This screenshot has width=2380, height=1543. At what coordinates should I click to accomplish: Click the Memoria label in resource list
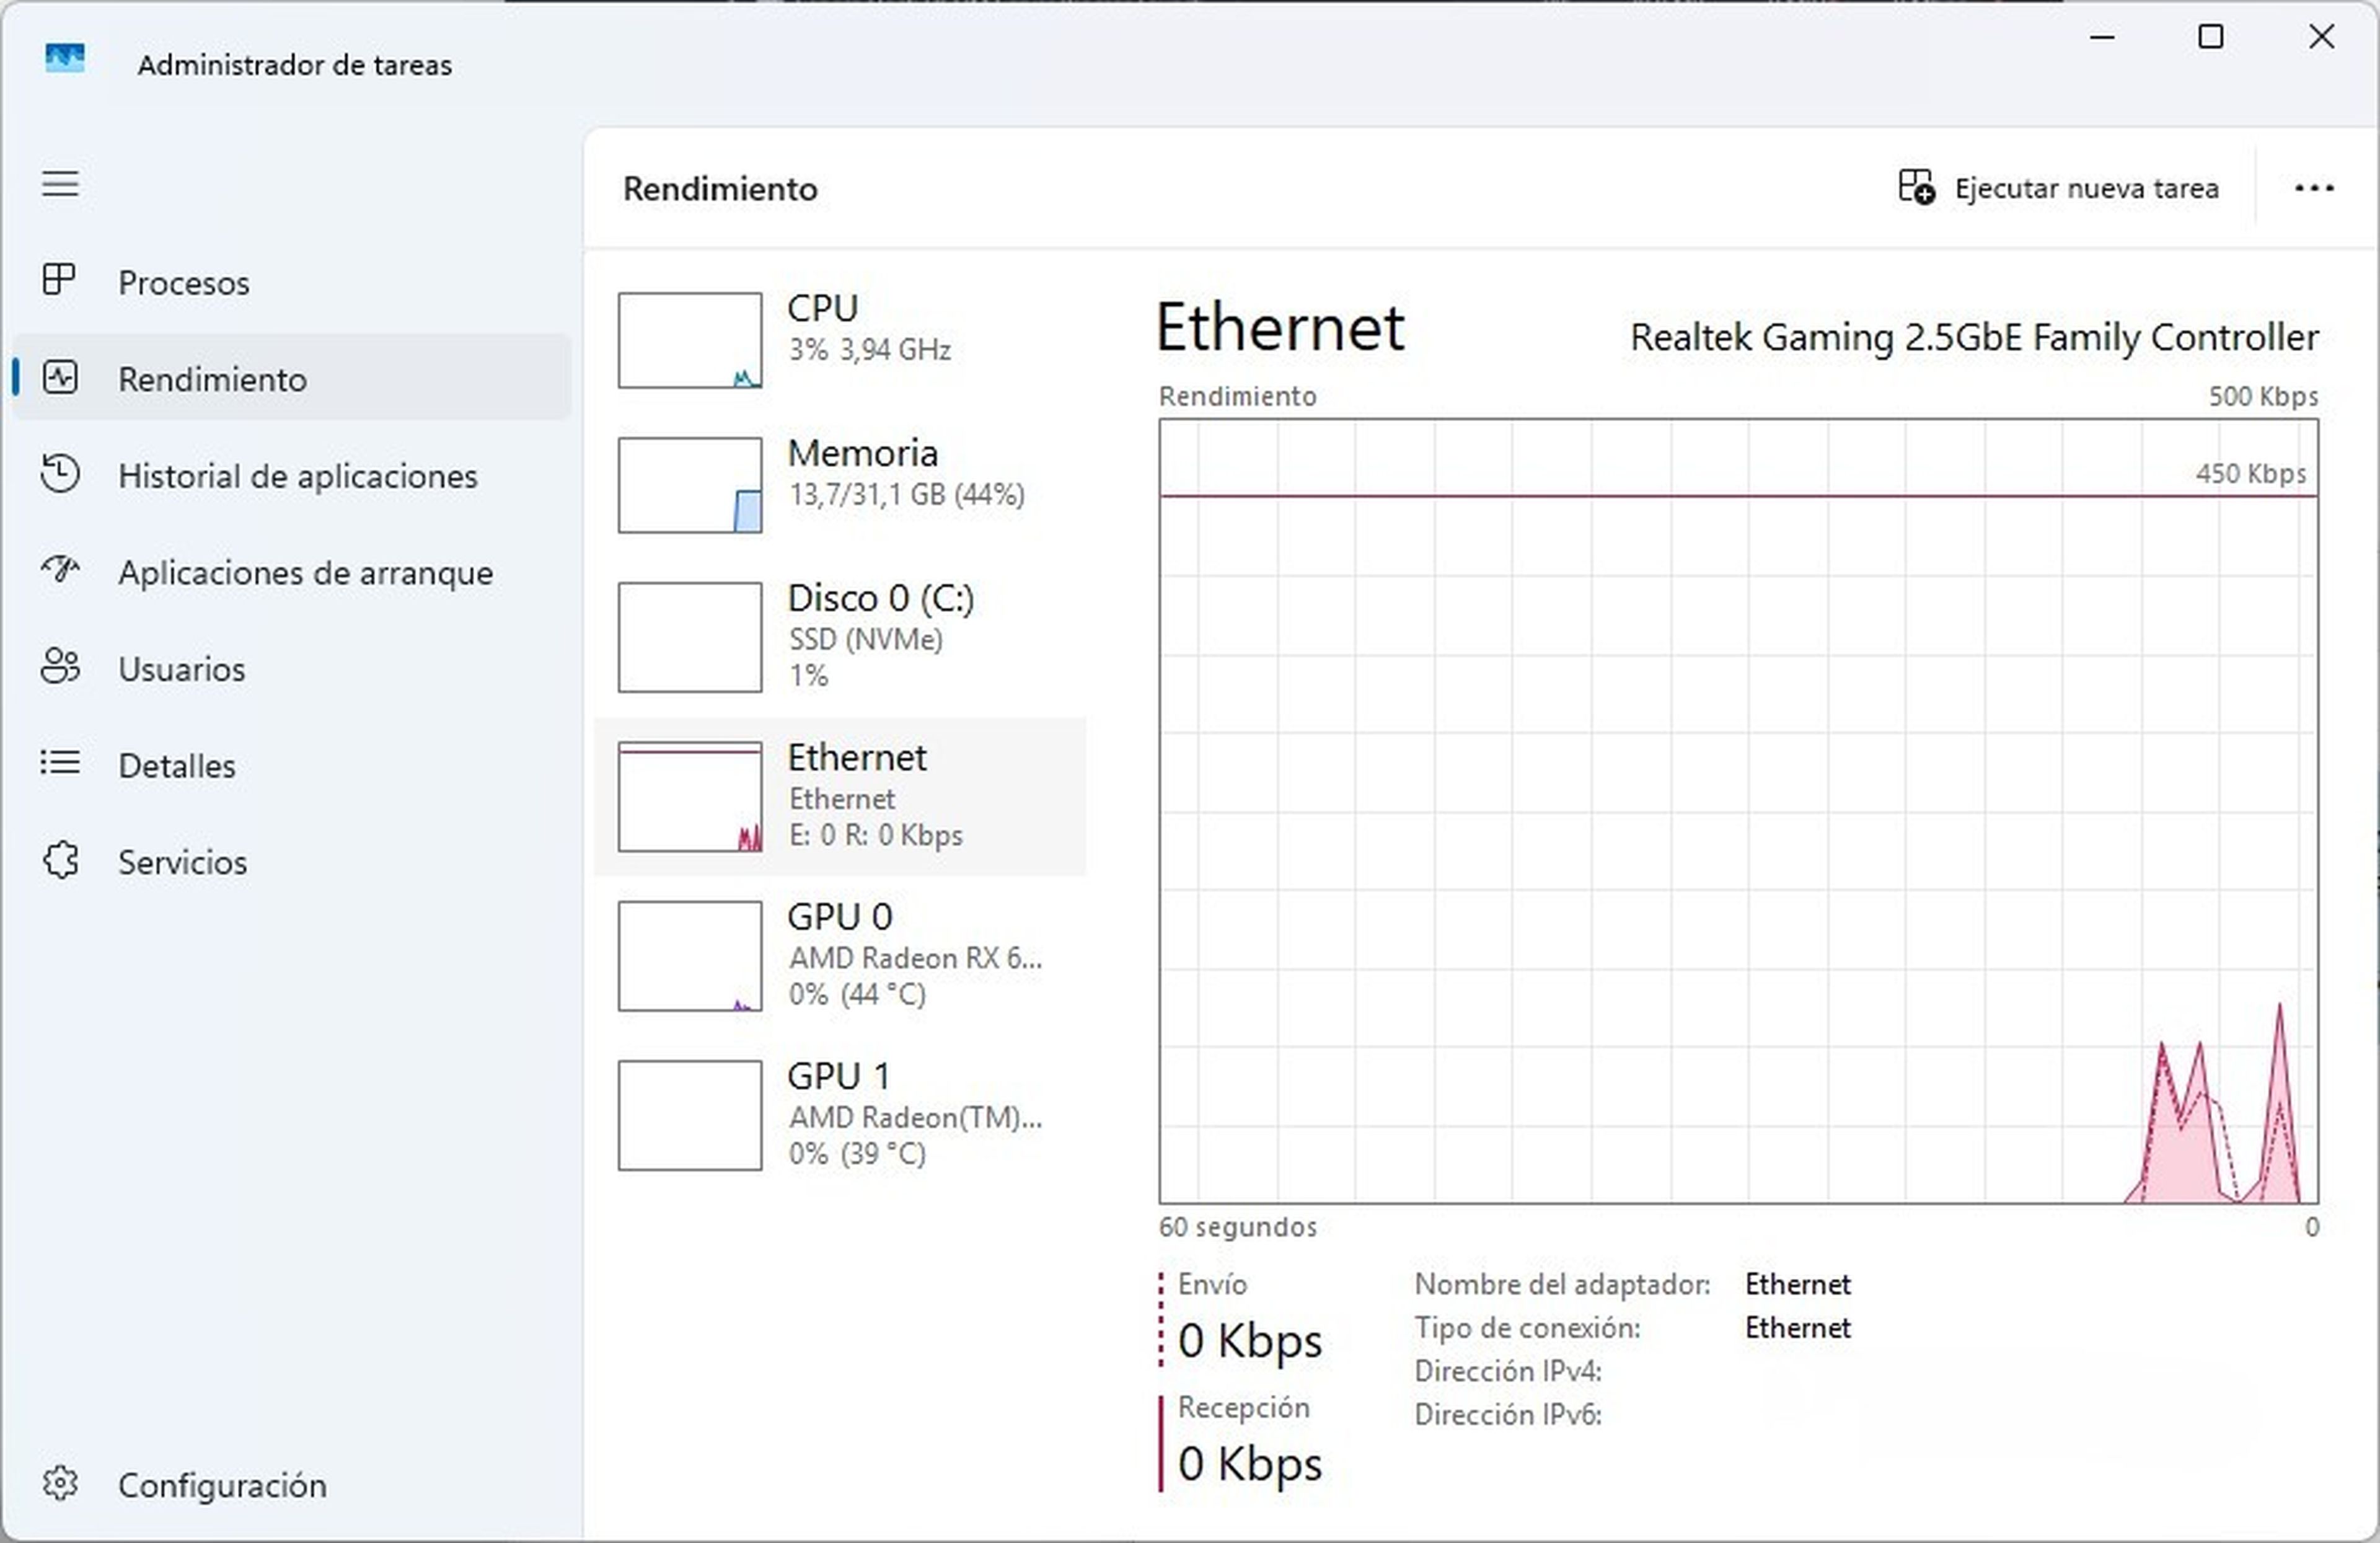tap(862, 453)
